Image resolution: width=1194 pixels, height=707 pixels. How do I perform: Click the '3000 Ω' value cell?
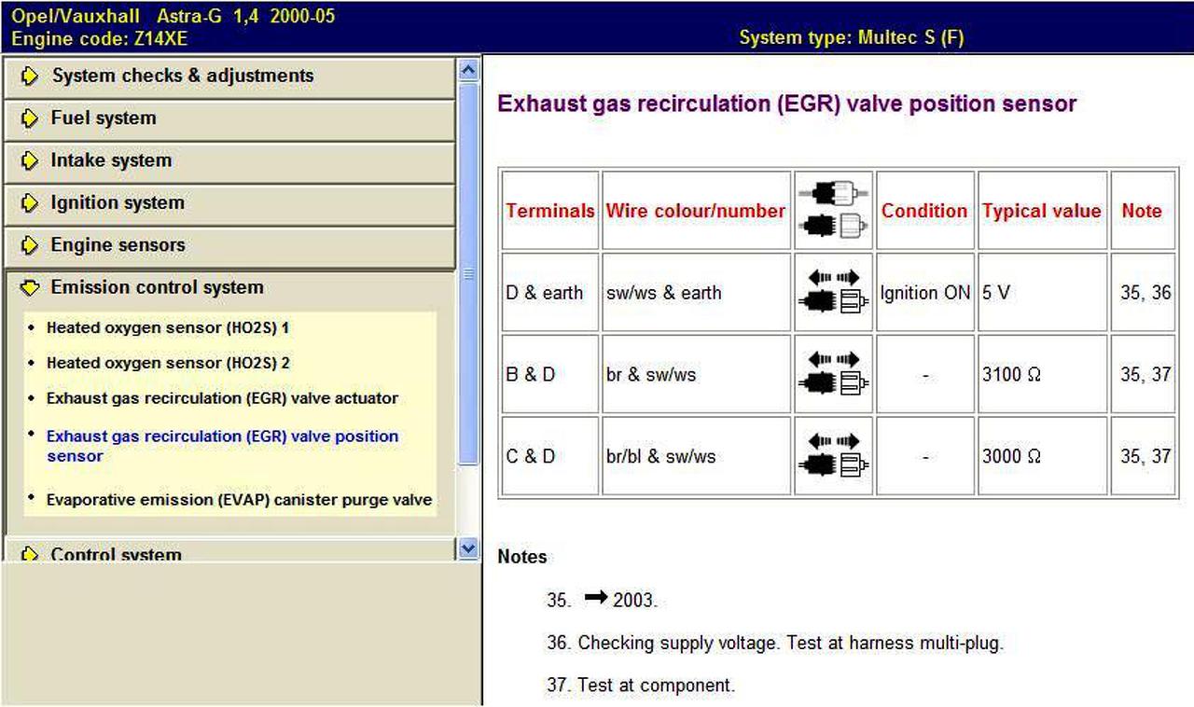pos(1042,457)
